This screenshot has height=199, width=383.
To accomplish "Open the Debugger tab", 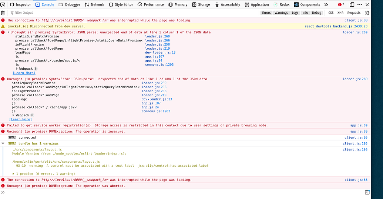I will (x=70, y=4).
